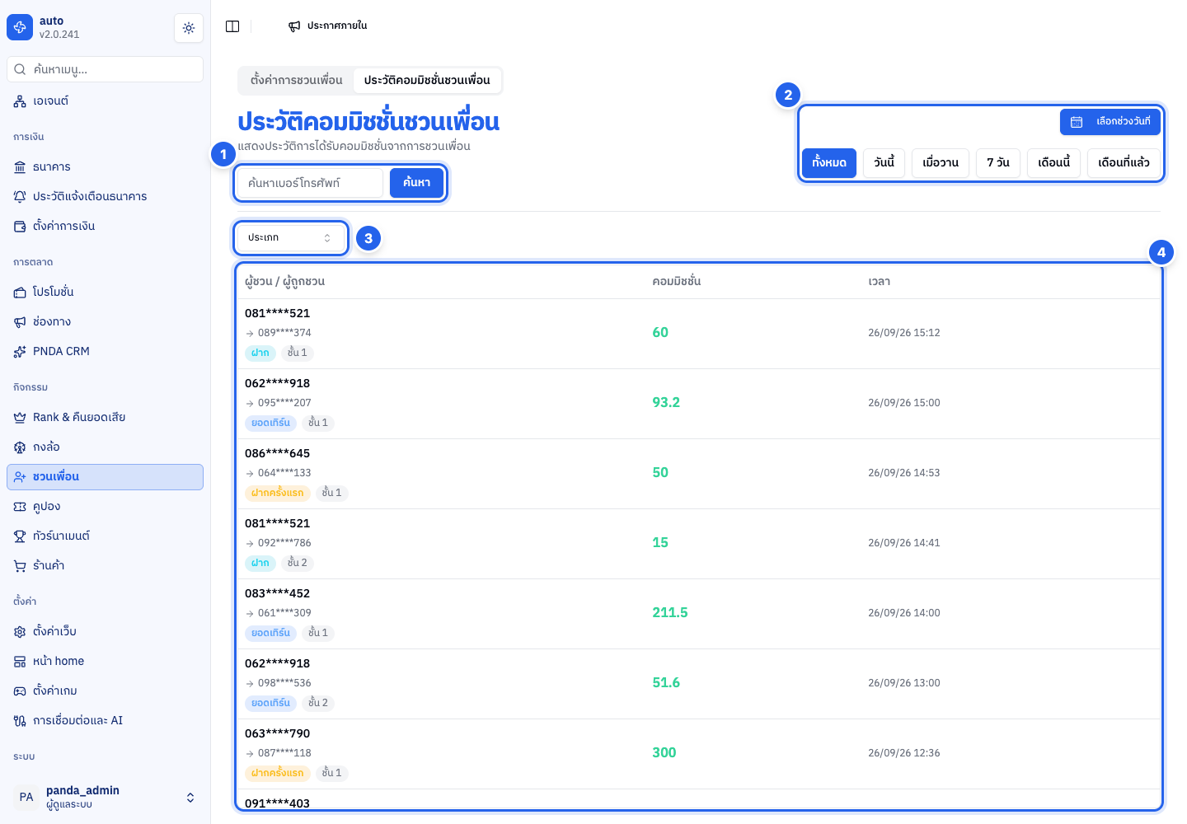Select ประวัติคอมมิชชั่นชวนเพื่อน tab
This screenshot has height=824, width=1187.
pos(427,81)
